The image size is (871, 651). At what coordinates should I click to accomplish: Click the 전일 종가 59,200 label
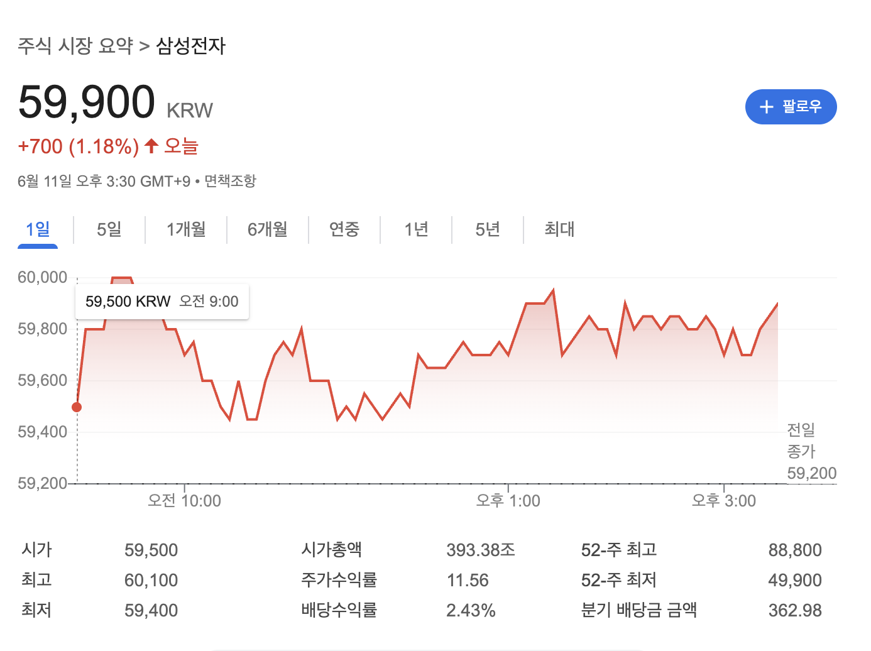811,451
